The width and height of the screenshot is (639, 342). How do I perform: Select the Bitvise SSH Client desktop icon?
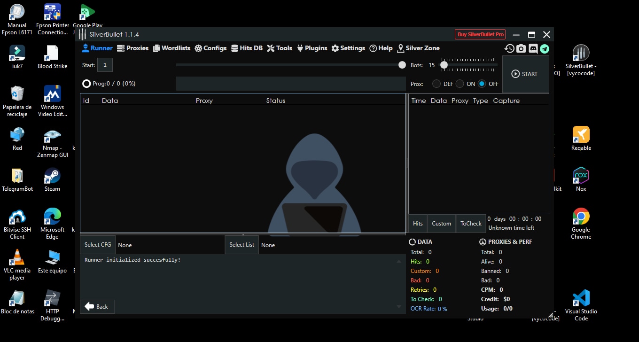pos(17,224)
